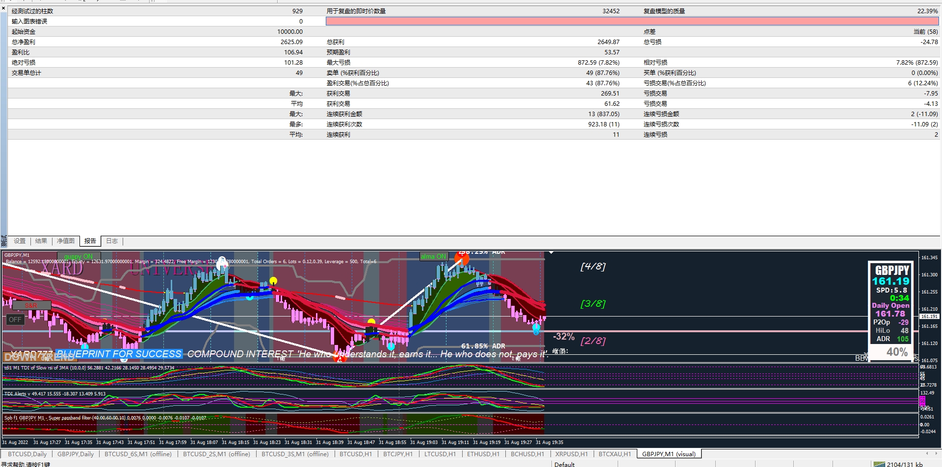Toggle the alma ON chart button
The width and height of the screenshot is (942, 467).
pyautogui.click(x=433, y=256)
